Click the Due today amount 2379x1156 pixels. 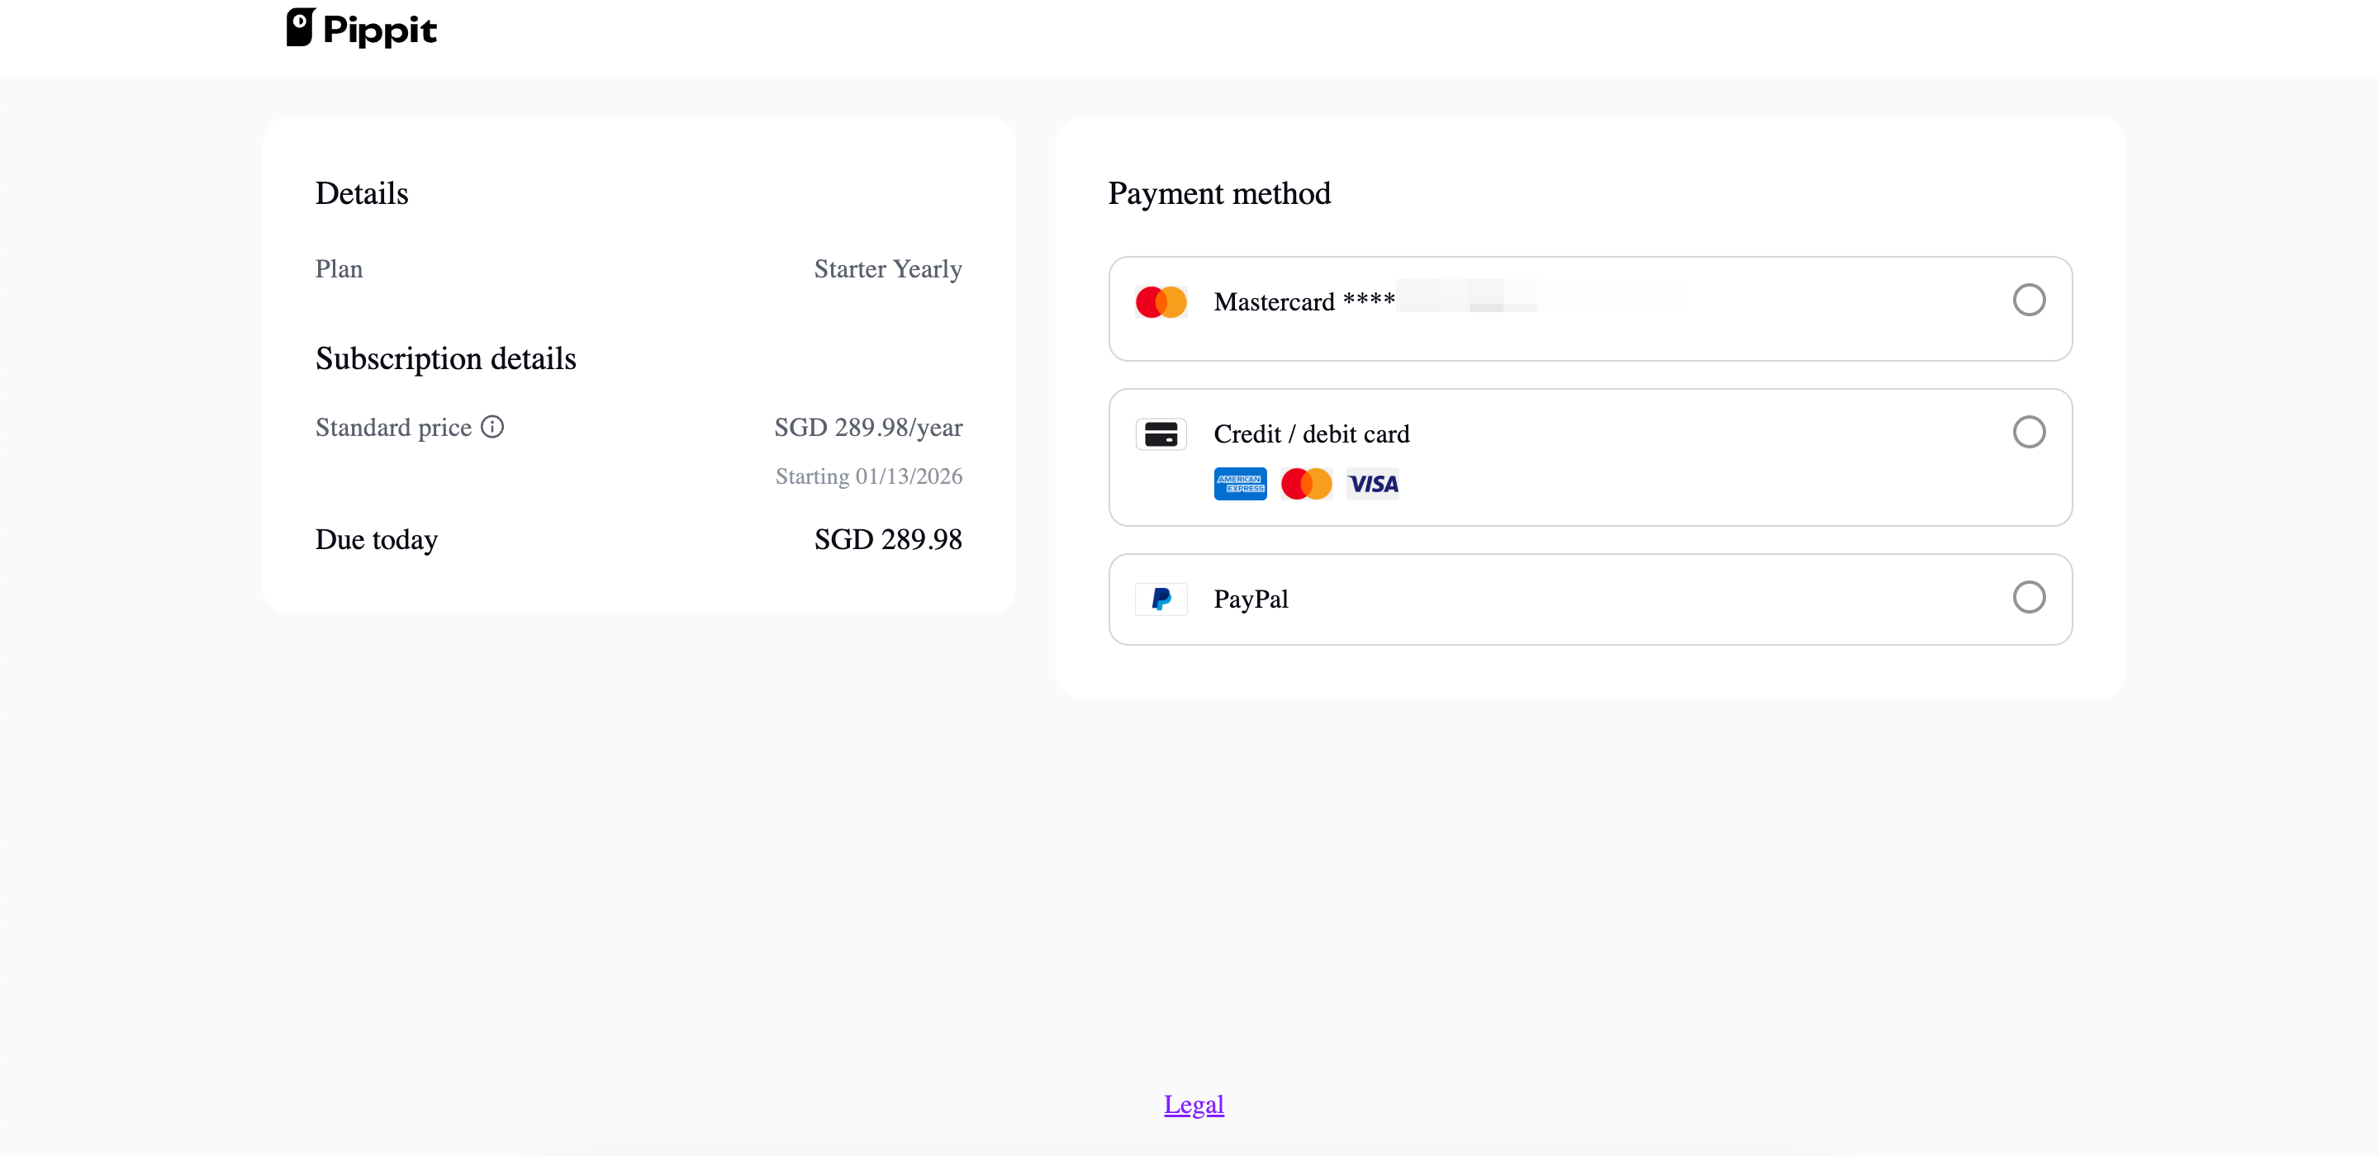(887, 539)
